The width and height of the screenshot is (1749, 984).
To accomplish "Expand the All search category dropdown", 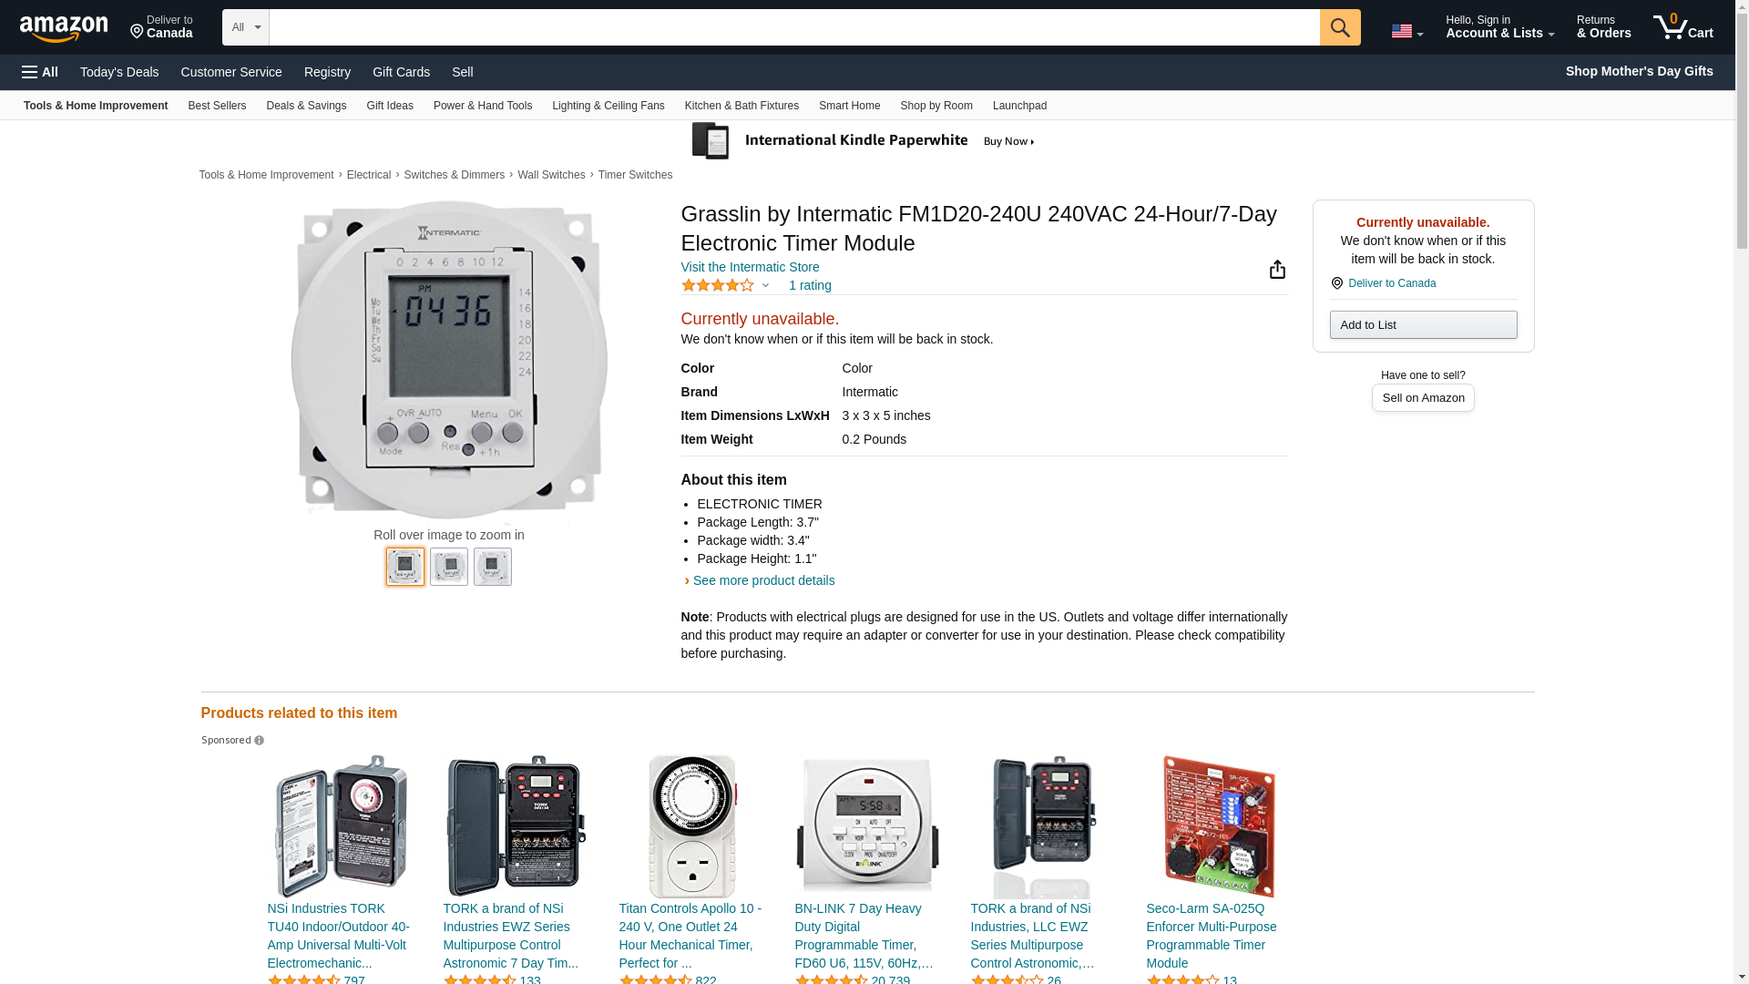I will (246, 27).
